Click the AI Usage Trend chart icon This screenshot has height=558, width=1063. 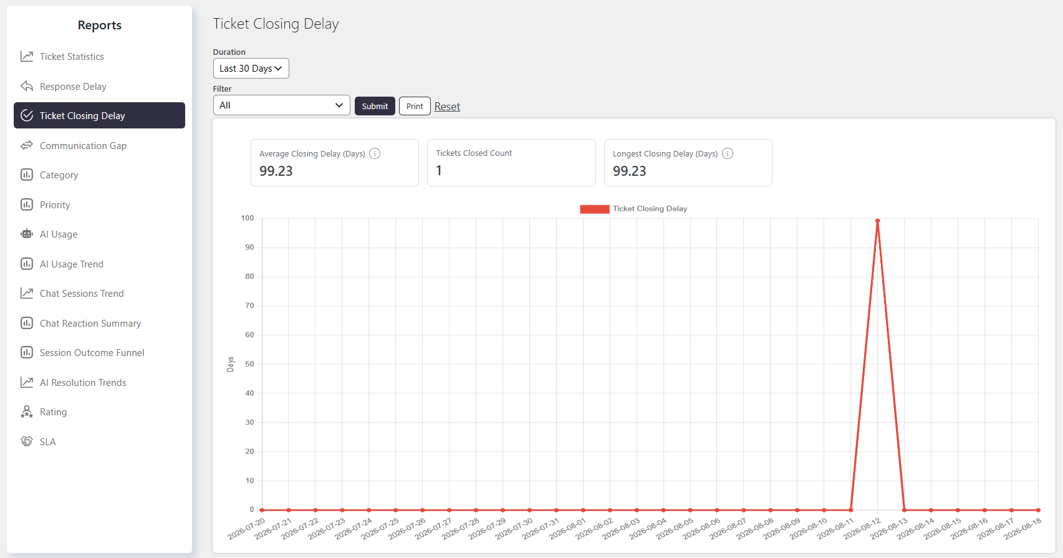(27, 264)
